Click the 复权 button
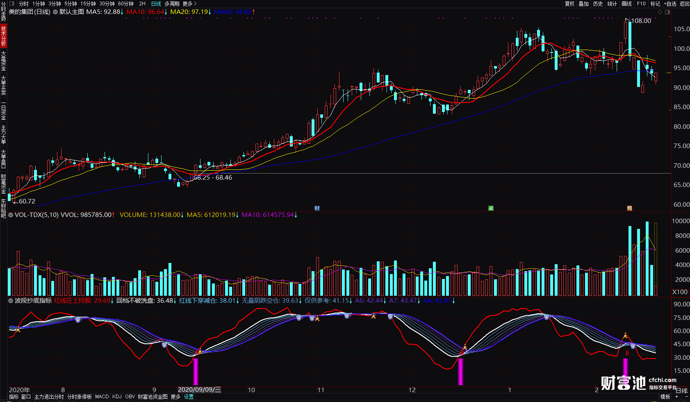This screenshot has height=402, width=690. point(569,4)
